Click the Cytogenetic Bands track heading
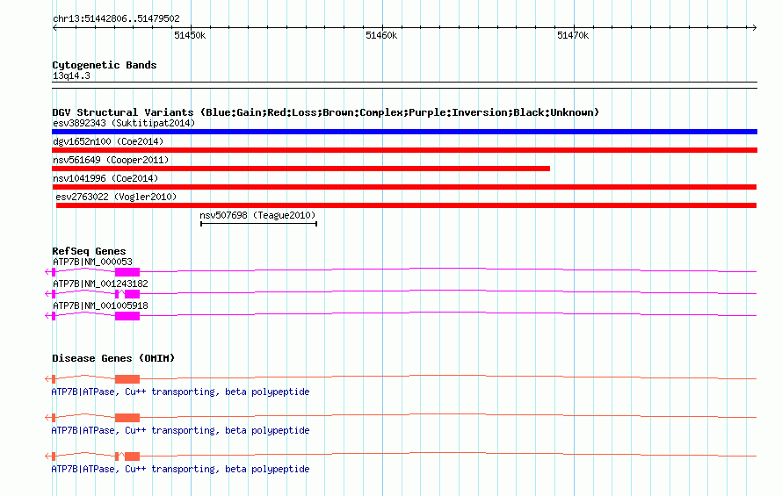Screen dimensions: 782x496 coord(105,65)
